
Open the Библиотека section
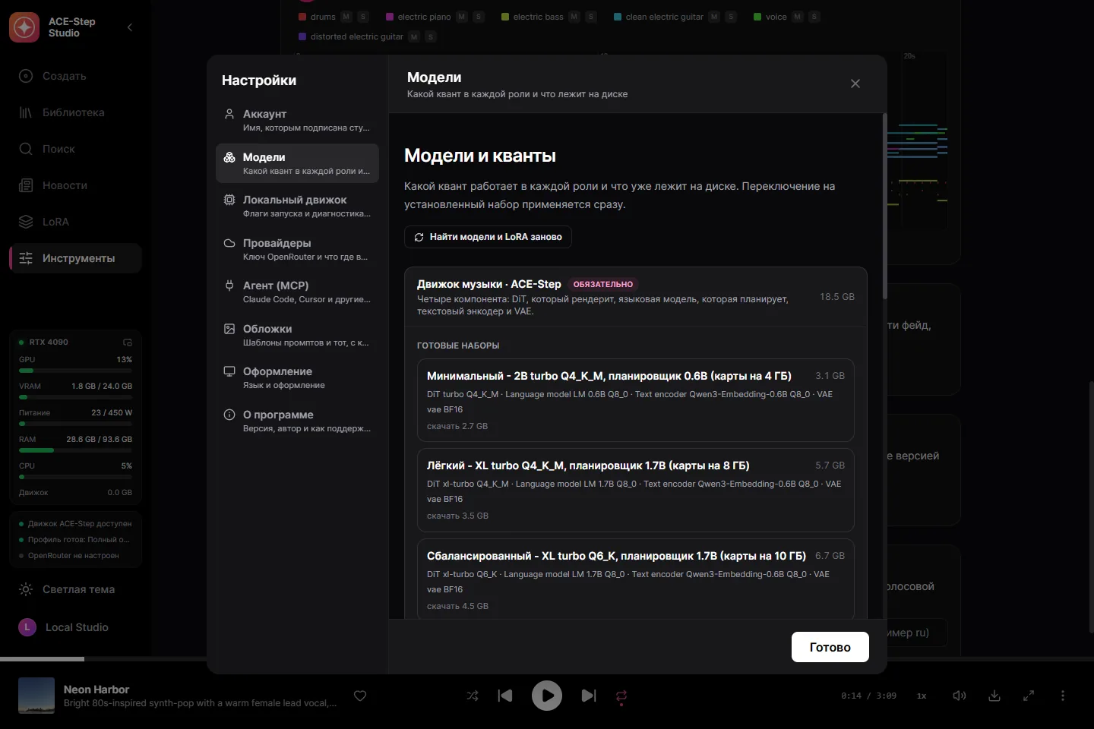point(75,112)
